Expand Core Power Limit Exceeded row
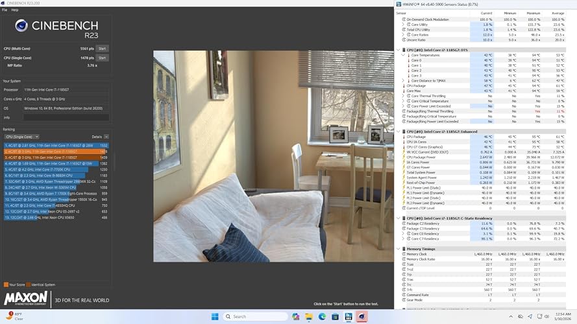Viewport: 577px width, 324px height. (403, 106)
